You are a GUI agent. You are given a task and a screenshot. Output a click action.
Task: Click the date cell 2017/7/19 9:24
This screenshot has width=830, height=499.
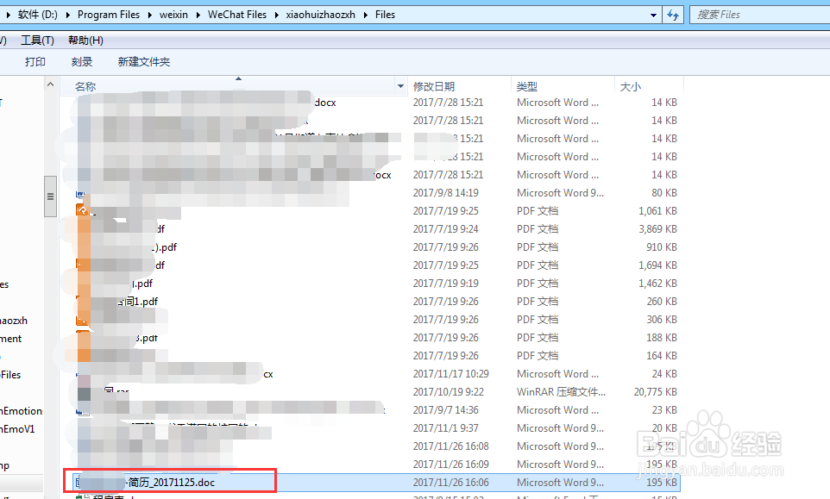[x=446, y=229]
